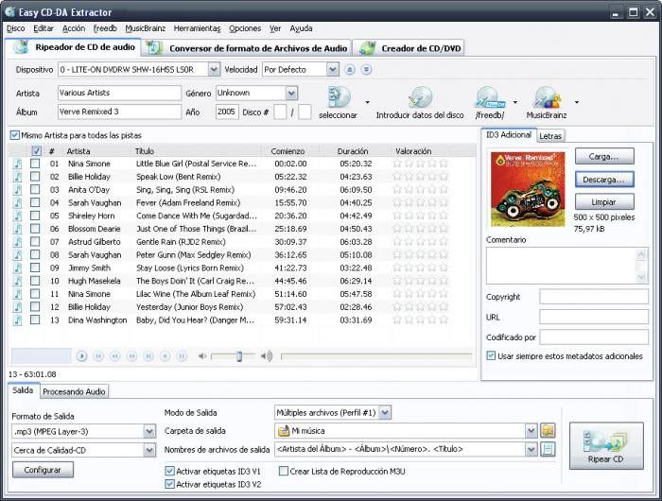Open the Herramientas menu
This screenshot has width=662, height=501.
point(197,28)
